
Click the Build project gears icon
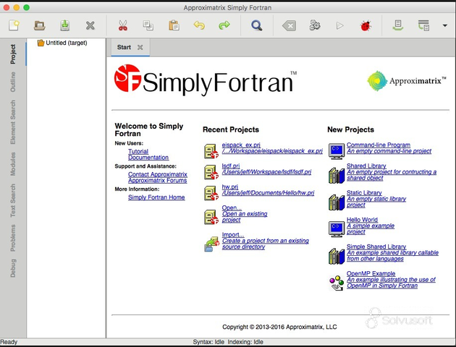(315, 25)
